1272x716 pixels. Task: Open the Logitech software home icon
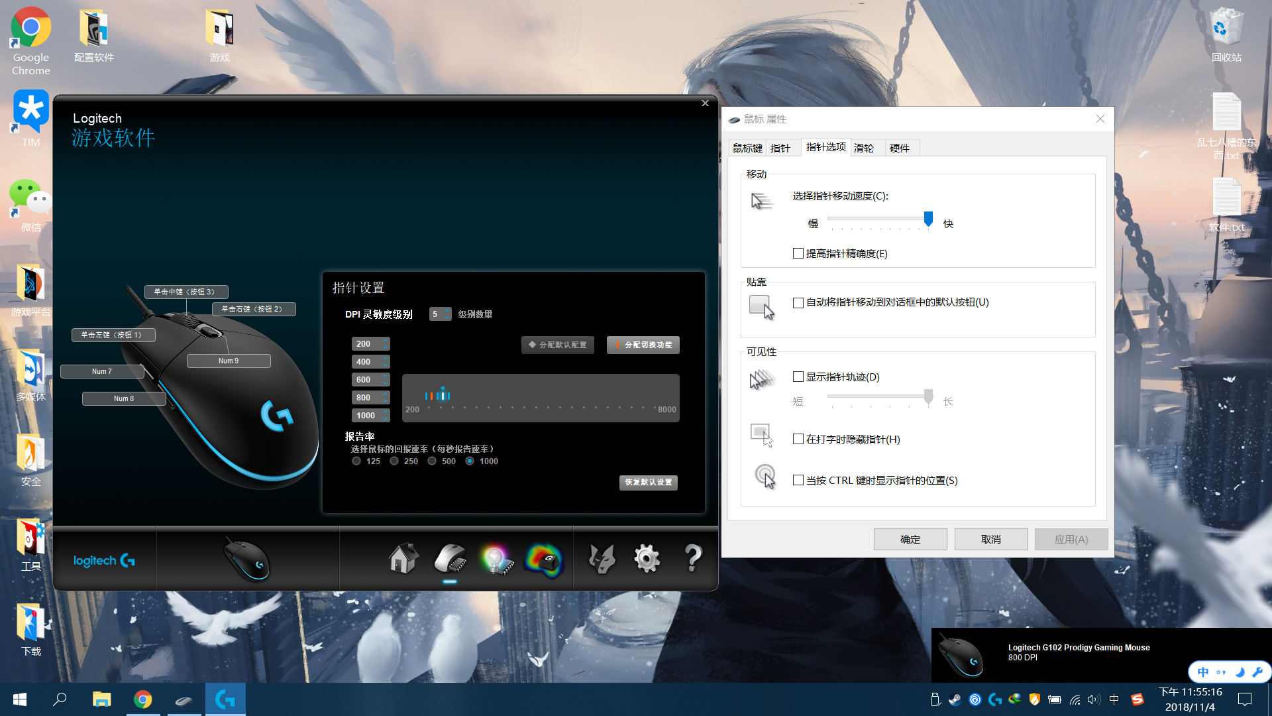[x=403, y=559]
